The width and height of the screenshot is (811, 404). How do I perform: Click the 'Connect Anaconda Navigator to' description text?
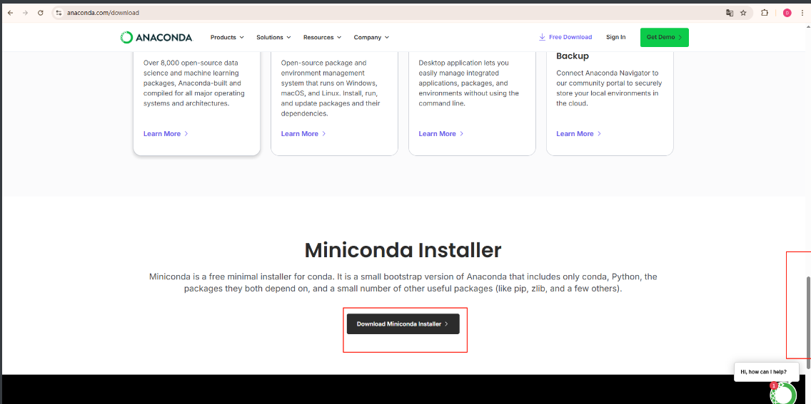point(609,88)
